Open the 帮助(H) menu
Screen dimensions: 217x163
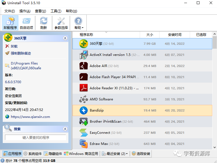[71, 11]
